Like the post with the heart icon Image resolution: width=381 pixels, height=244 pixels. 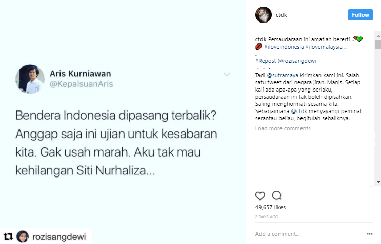[260, 195]
